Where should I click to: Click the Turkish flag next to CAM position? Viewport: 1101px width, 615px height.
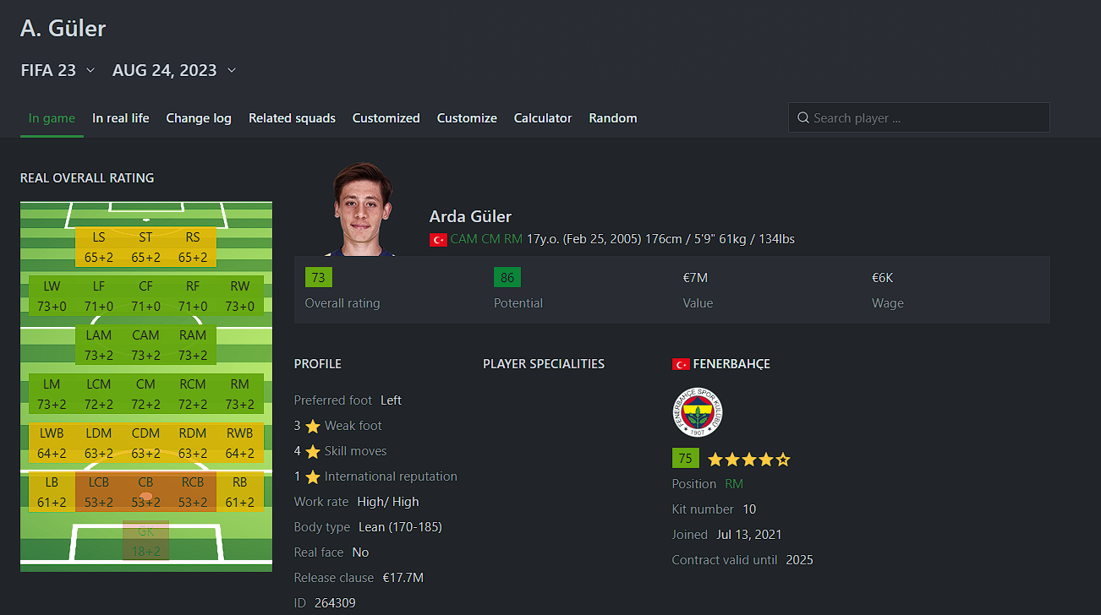click(438, 239)
